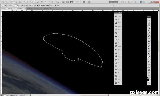Select the Crop tool
This screenshot has width=160, height=96.
click(x=149, y=30)
